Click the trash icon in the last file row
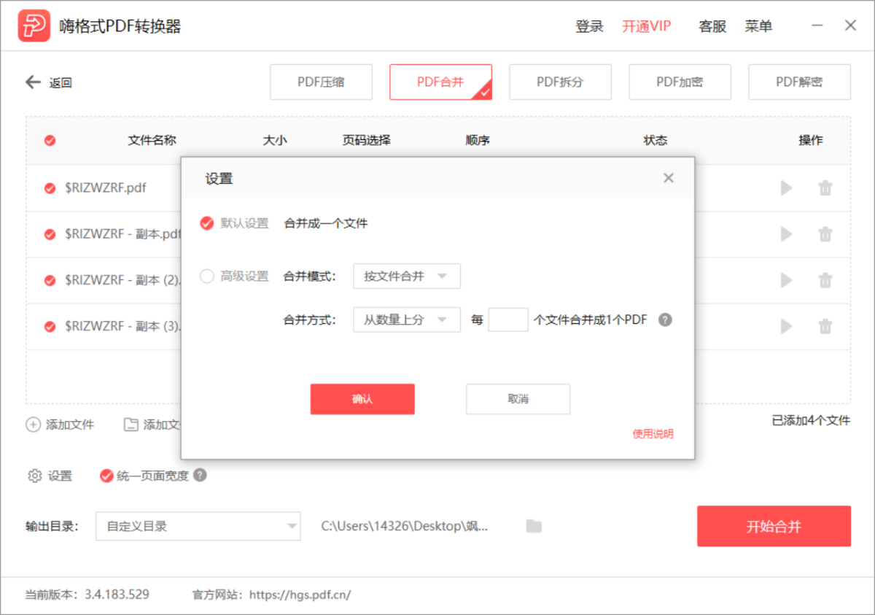 (x=825, y=326)
